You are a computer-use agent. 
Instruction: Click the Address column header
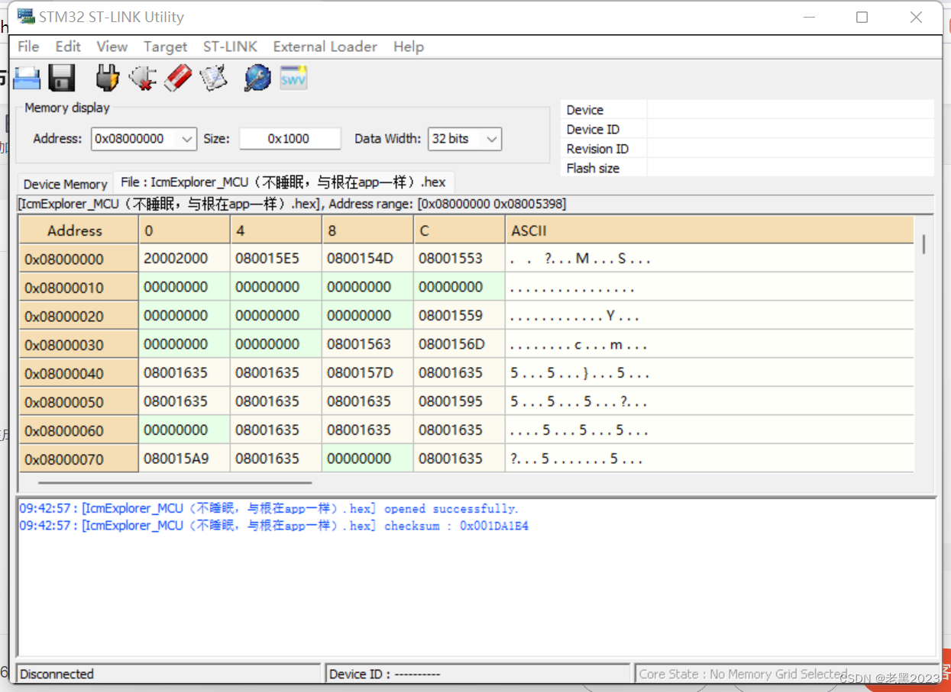point(79,230)
